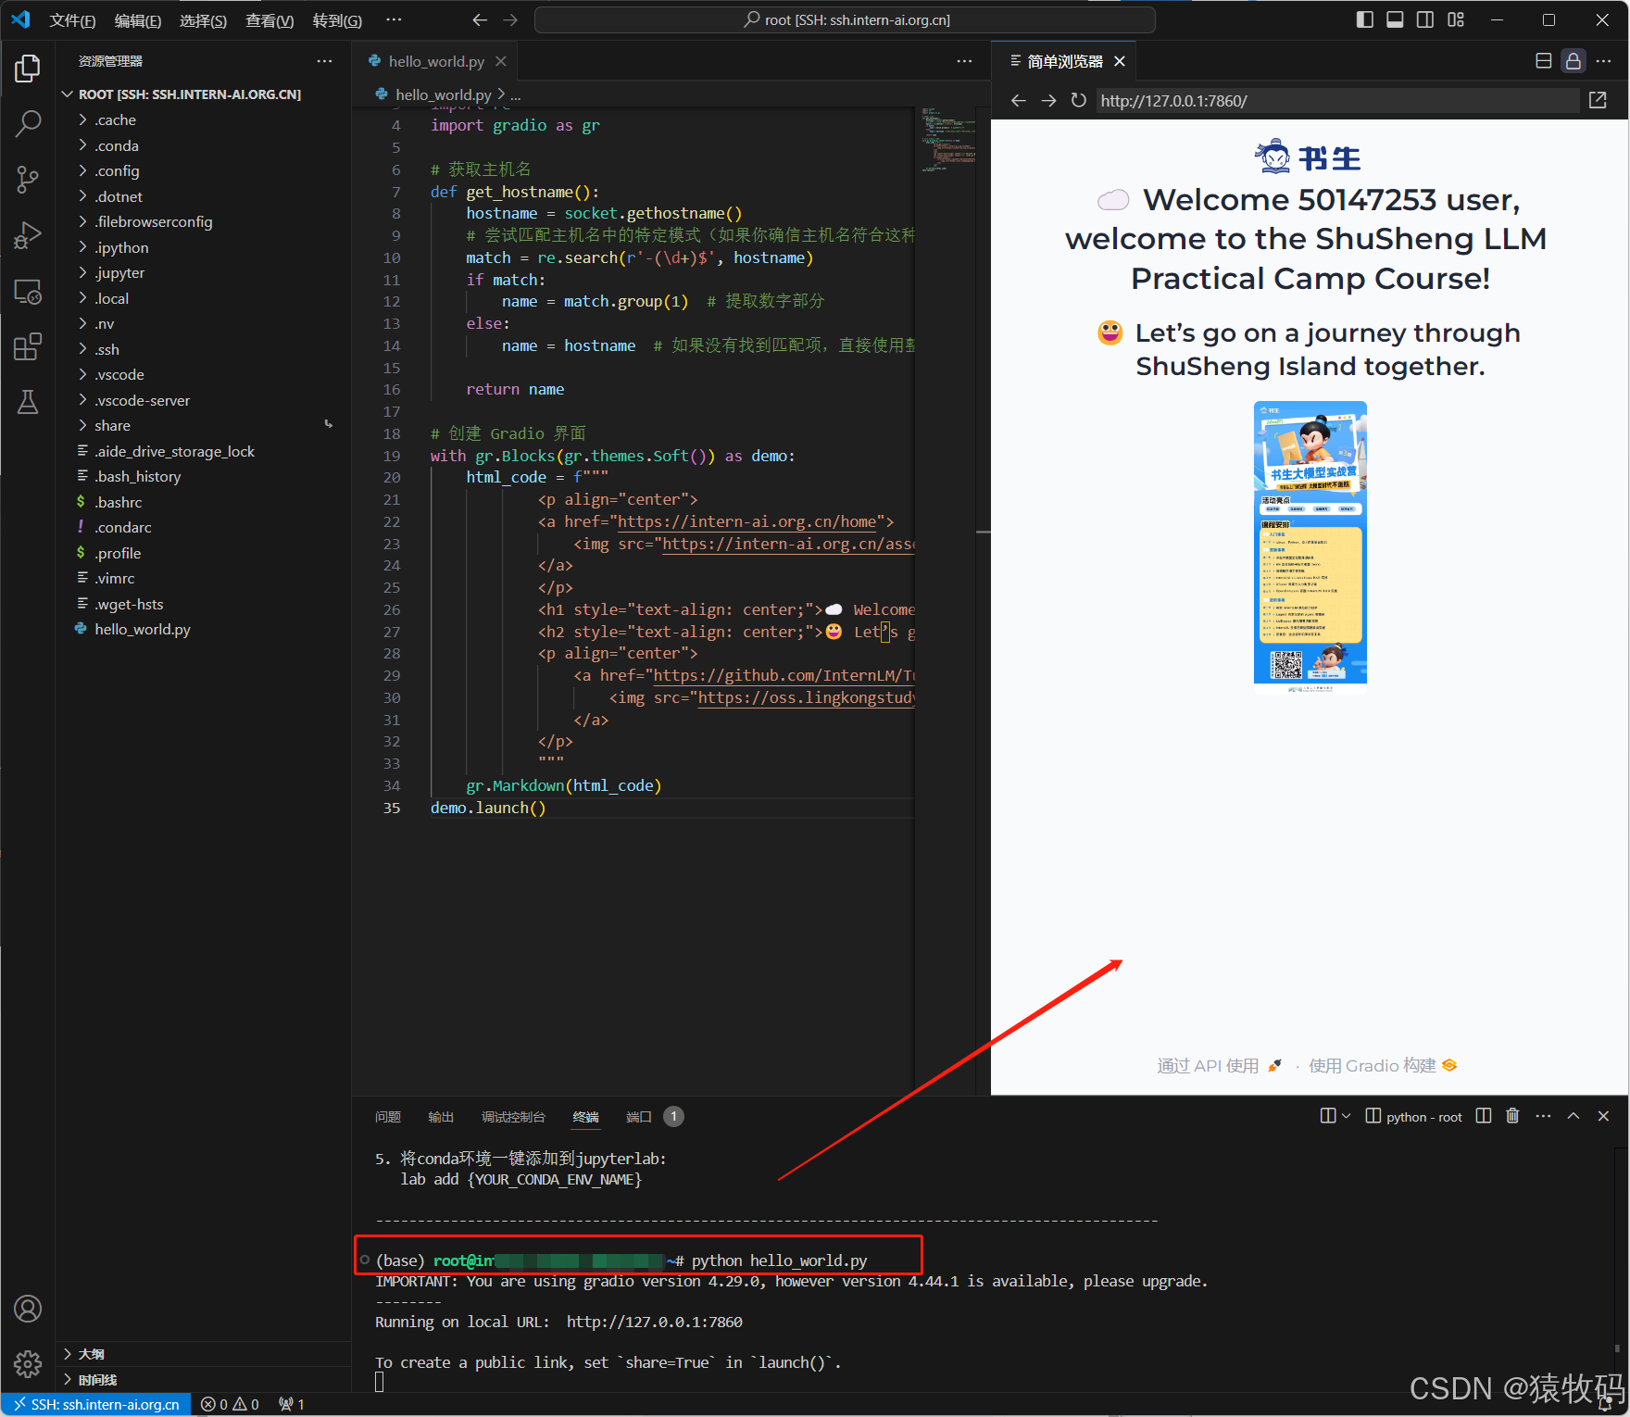The width and height of the screenshot is (1630, 1417).
Task: Toggle secondary side bar visibility
Action: coord(1425,19)
